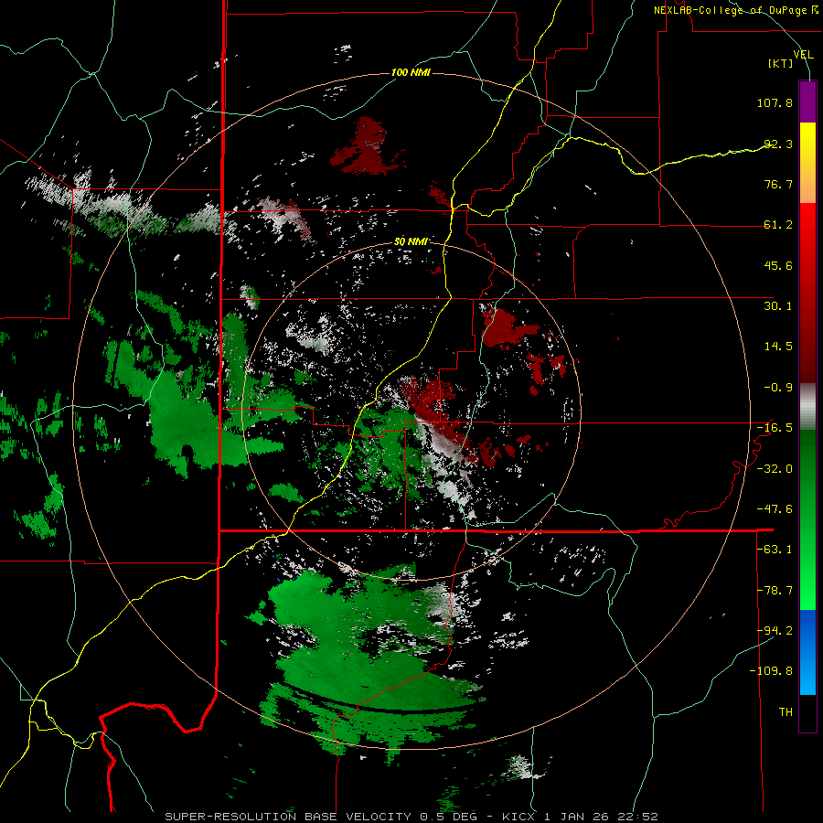Screen dimensions: 823x823
Task: Click the blue segment of the color bar
Action: point(807,652)
